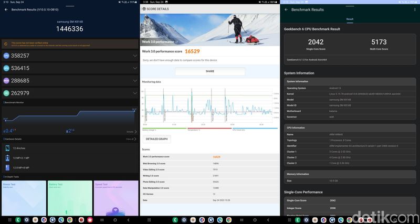This screenshot has height=224, width=420.
Task: Tap back arrow in Geekbench Benchmark Results header
Action: (x=286, y=9)
